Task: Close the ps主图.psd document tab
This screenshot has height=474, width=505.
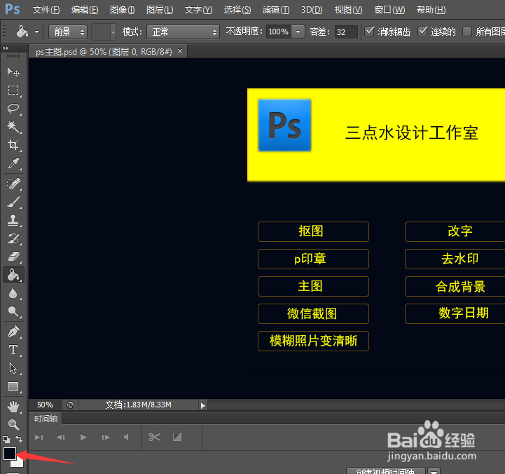Action: (x=180, y=50)
